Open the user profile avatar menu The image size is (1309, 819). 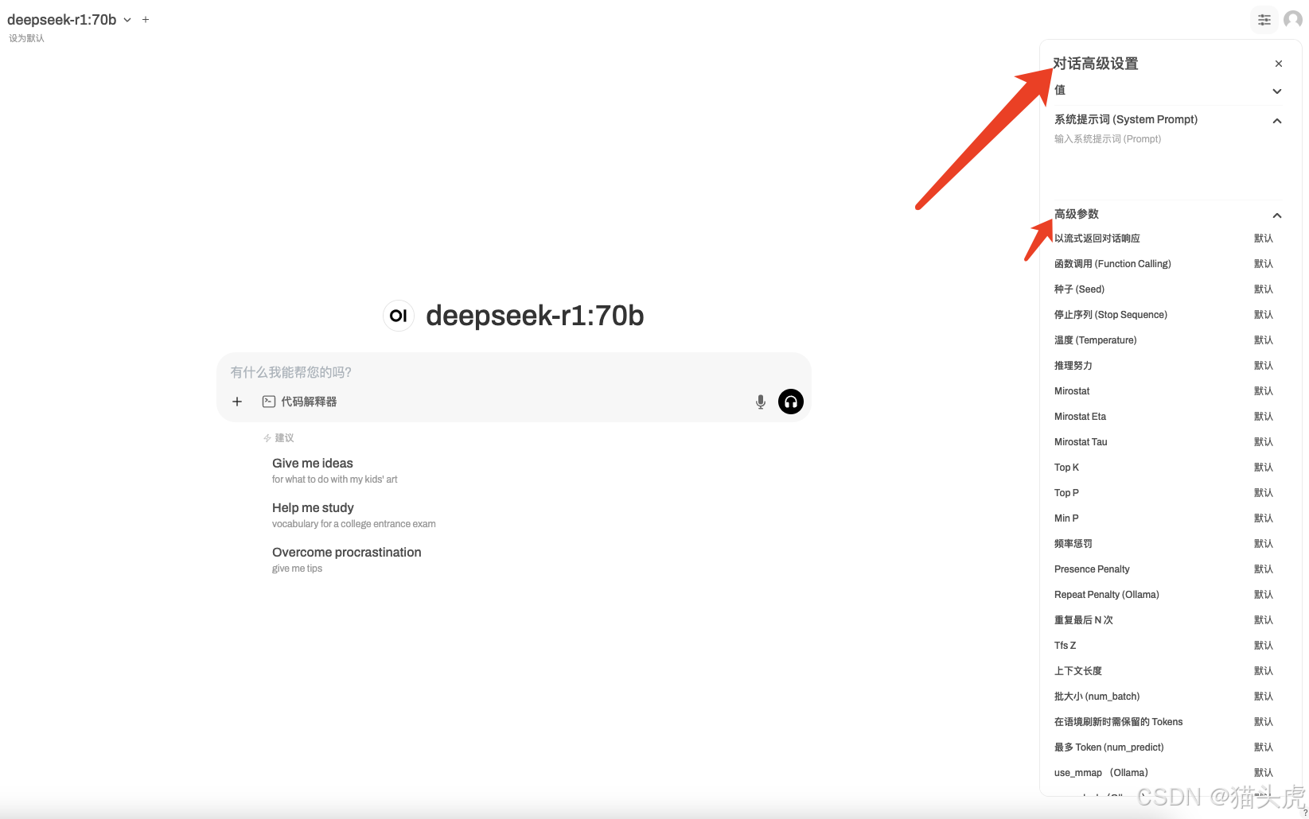tap(1293, 20)
